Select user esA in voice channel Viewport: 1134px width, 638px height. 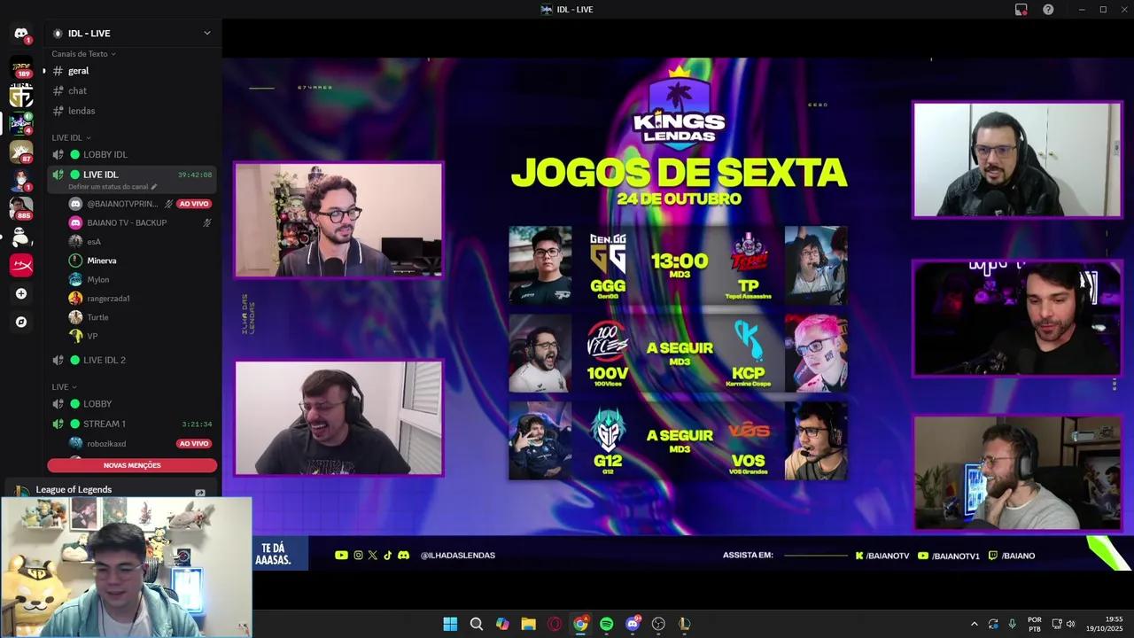(140, 241)
